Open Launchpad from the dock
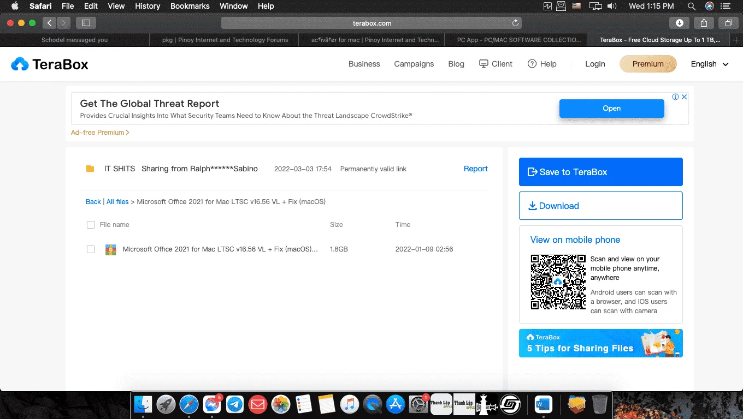The image size is (743, 419). point(166,404)
